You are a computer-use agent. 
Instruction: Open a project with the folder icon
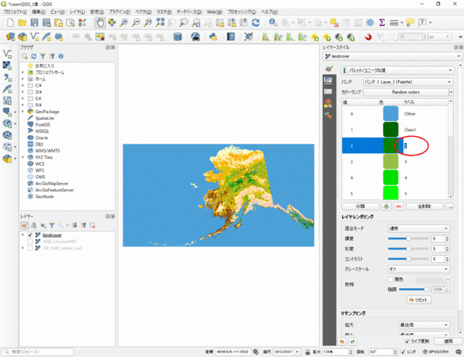click(22, 22)
